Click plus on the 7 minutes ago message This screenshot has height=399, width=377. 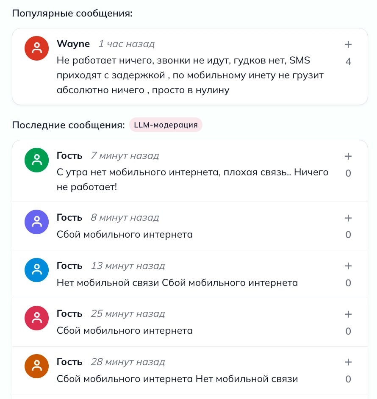tap(348, 156)
